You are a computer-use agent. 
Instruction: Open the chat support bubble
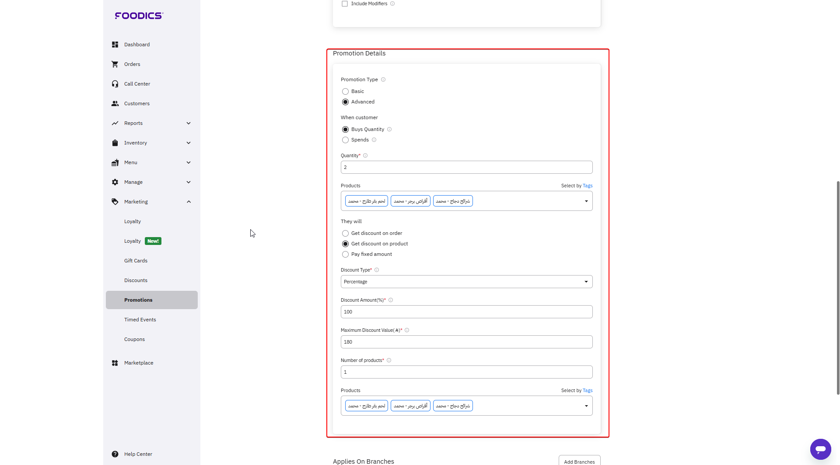[820, 449]
